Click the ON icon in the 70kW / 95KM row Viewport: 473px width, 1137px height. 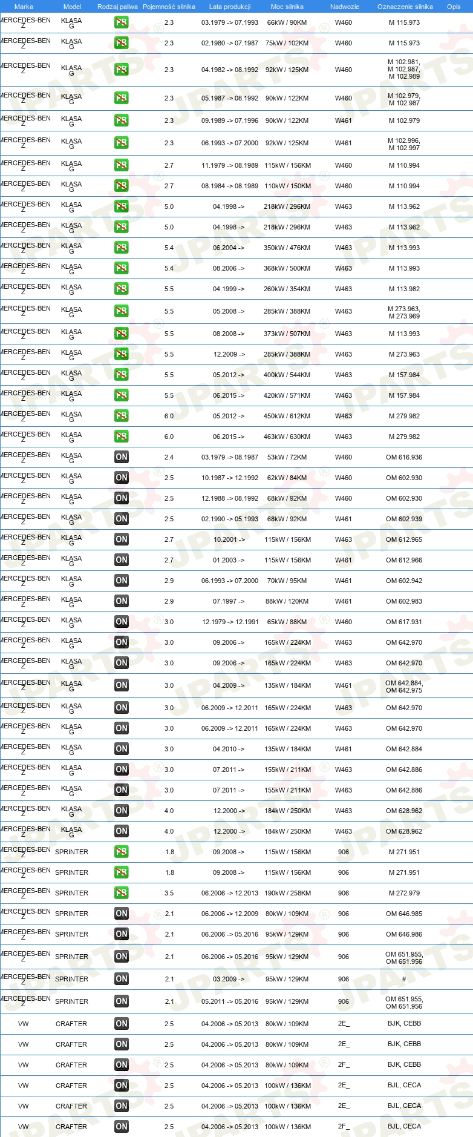tap(122, 581)
